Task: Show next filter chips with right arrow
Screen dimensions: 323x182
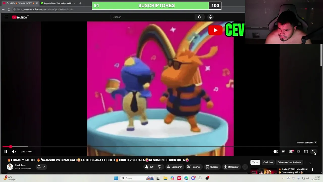Action: 310,163
